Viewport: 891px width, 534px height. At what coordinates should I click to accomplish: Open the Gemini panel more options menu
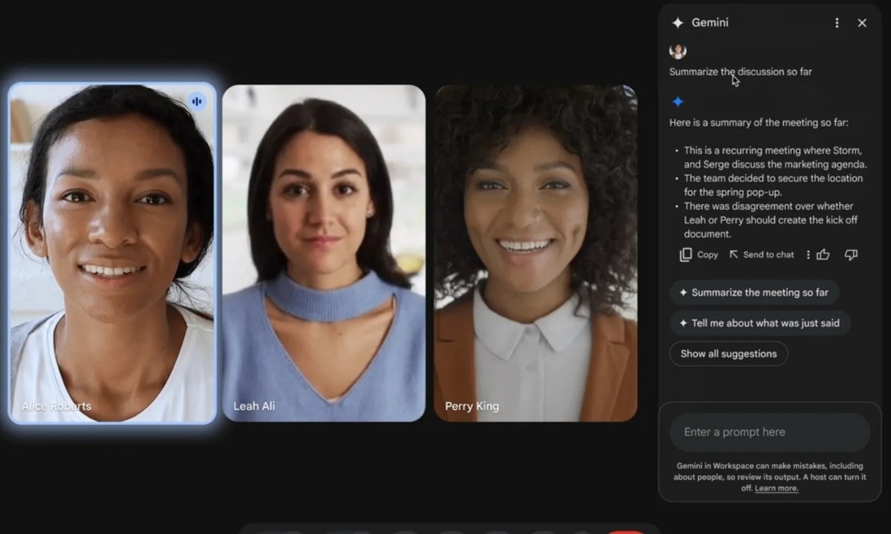(837, 23)
